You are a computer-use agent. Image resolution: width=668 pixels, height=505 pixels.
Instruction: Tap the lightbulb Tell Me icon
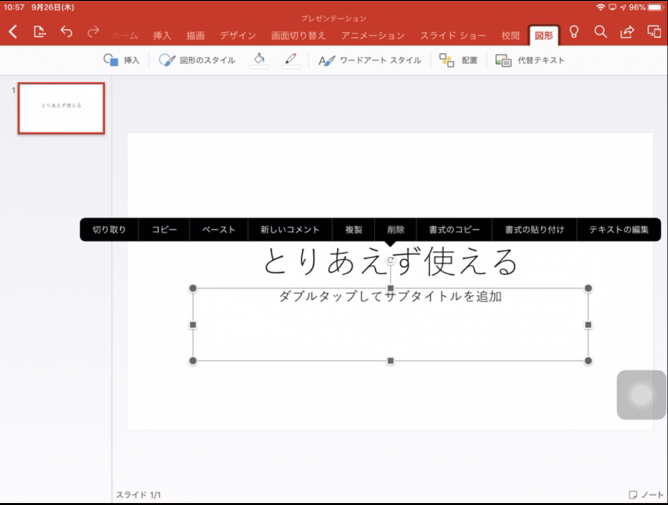click(574, 32)
